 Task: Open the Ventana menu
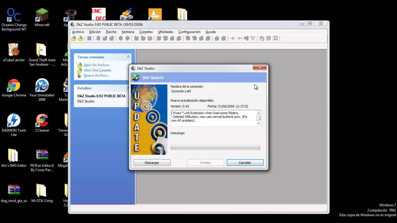128,32
